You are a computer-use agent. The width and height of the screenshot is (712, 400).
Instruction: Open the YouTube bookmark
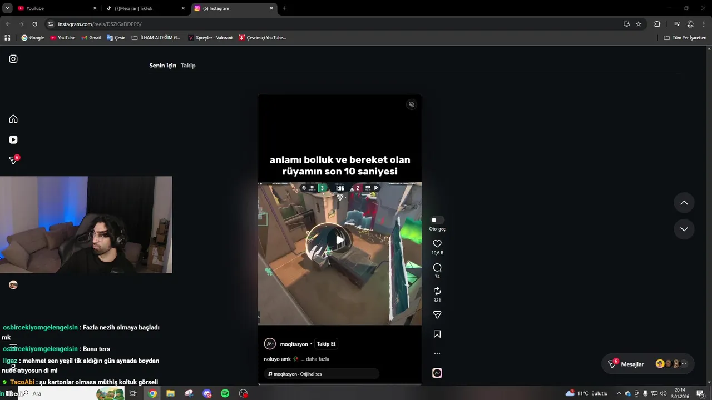pyautogui.click(x=63, y=38)
